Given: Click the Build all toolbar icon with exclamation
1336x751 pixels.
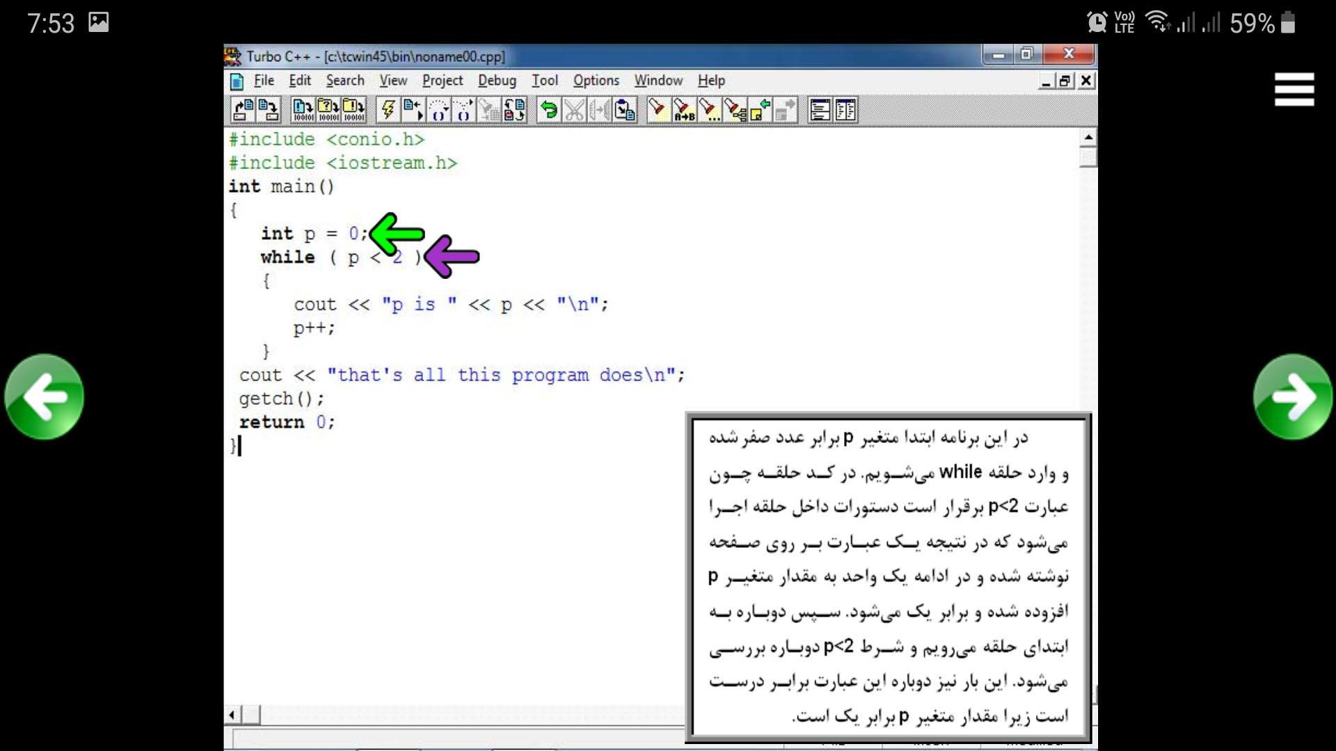Looking at the screenshot, I should point(353,110).
